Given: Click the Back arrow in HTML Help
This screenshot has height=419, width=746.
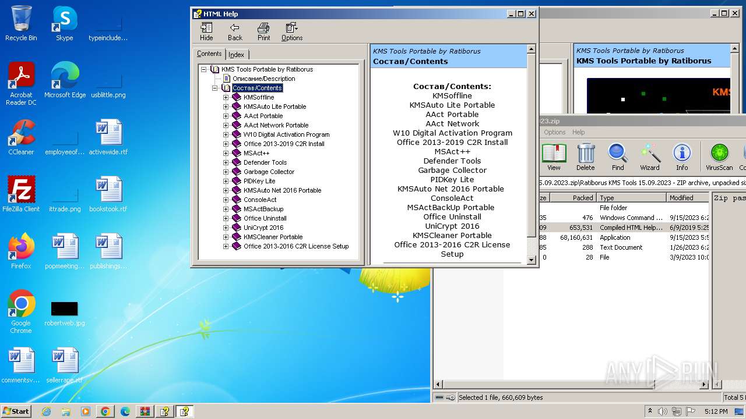Looking at the screenshot, I should click(235, 31).
